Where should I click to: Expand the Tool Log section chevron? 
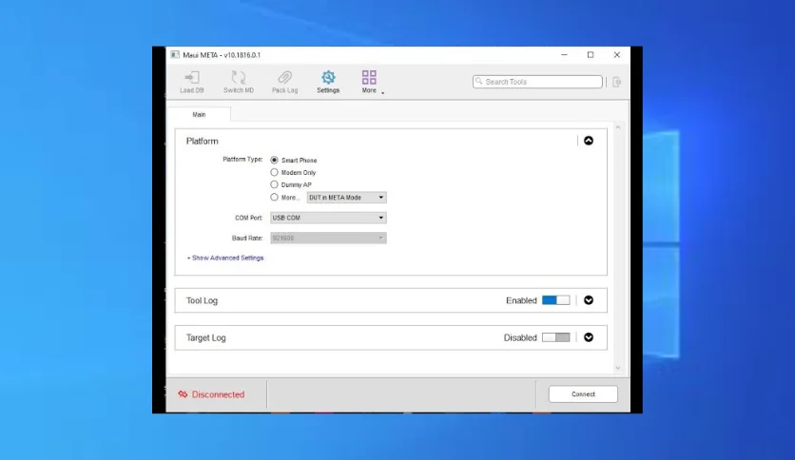click(588, 300)
